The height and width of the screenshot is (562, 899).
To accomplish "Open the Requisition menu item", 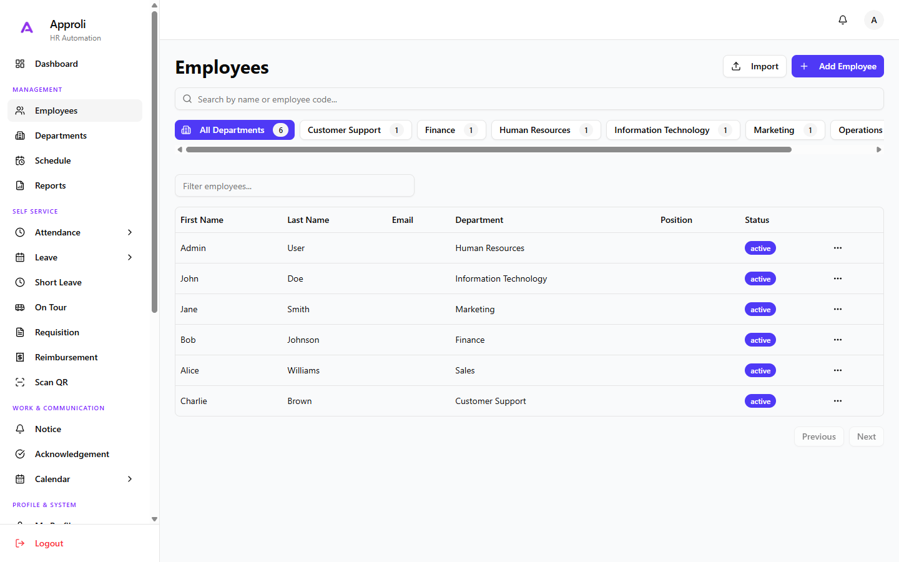I will pos(75,332).
